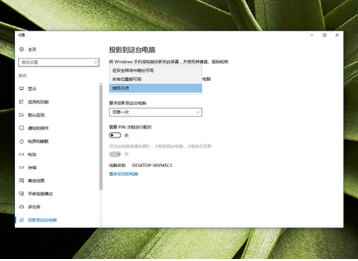Viewport: 358px width, 261px height.
Task: Toggle the plugged-in-only projection switch
Action: pyautogui.click(x=115, y=154)
